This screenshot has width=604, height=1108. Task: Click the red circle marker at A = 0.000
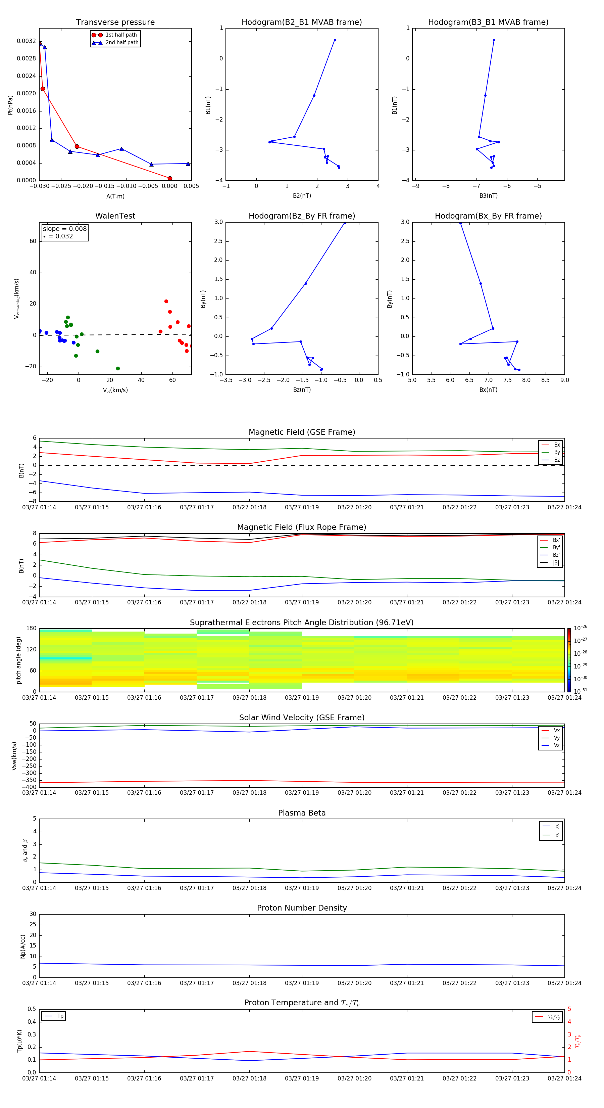pos(170,179)
